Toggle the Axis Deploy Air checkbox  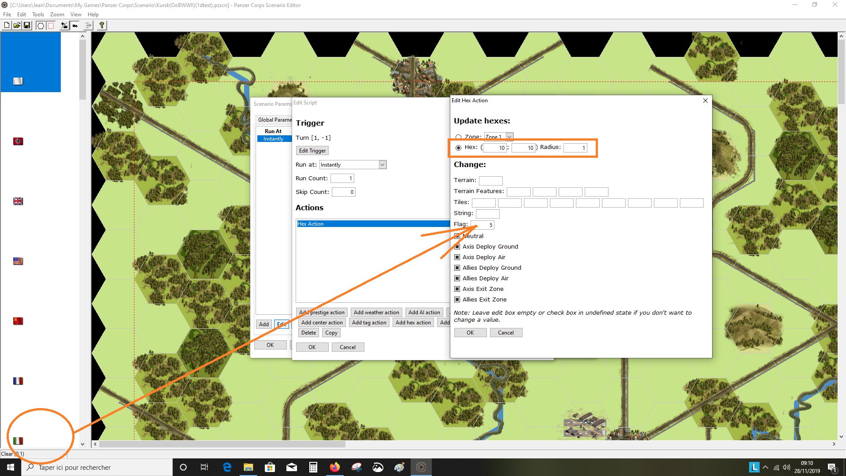tap(457, 257)
